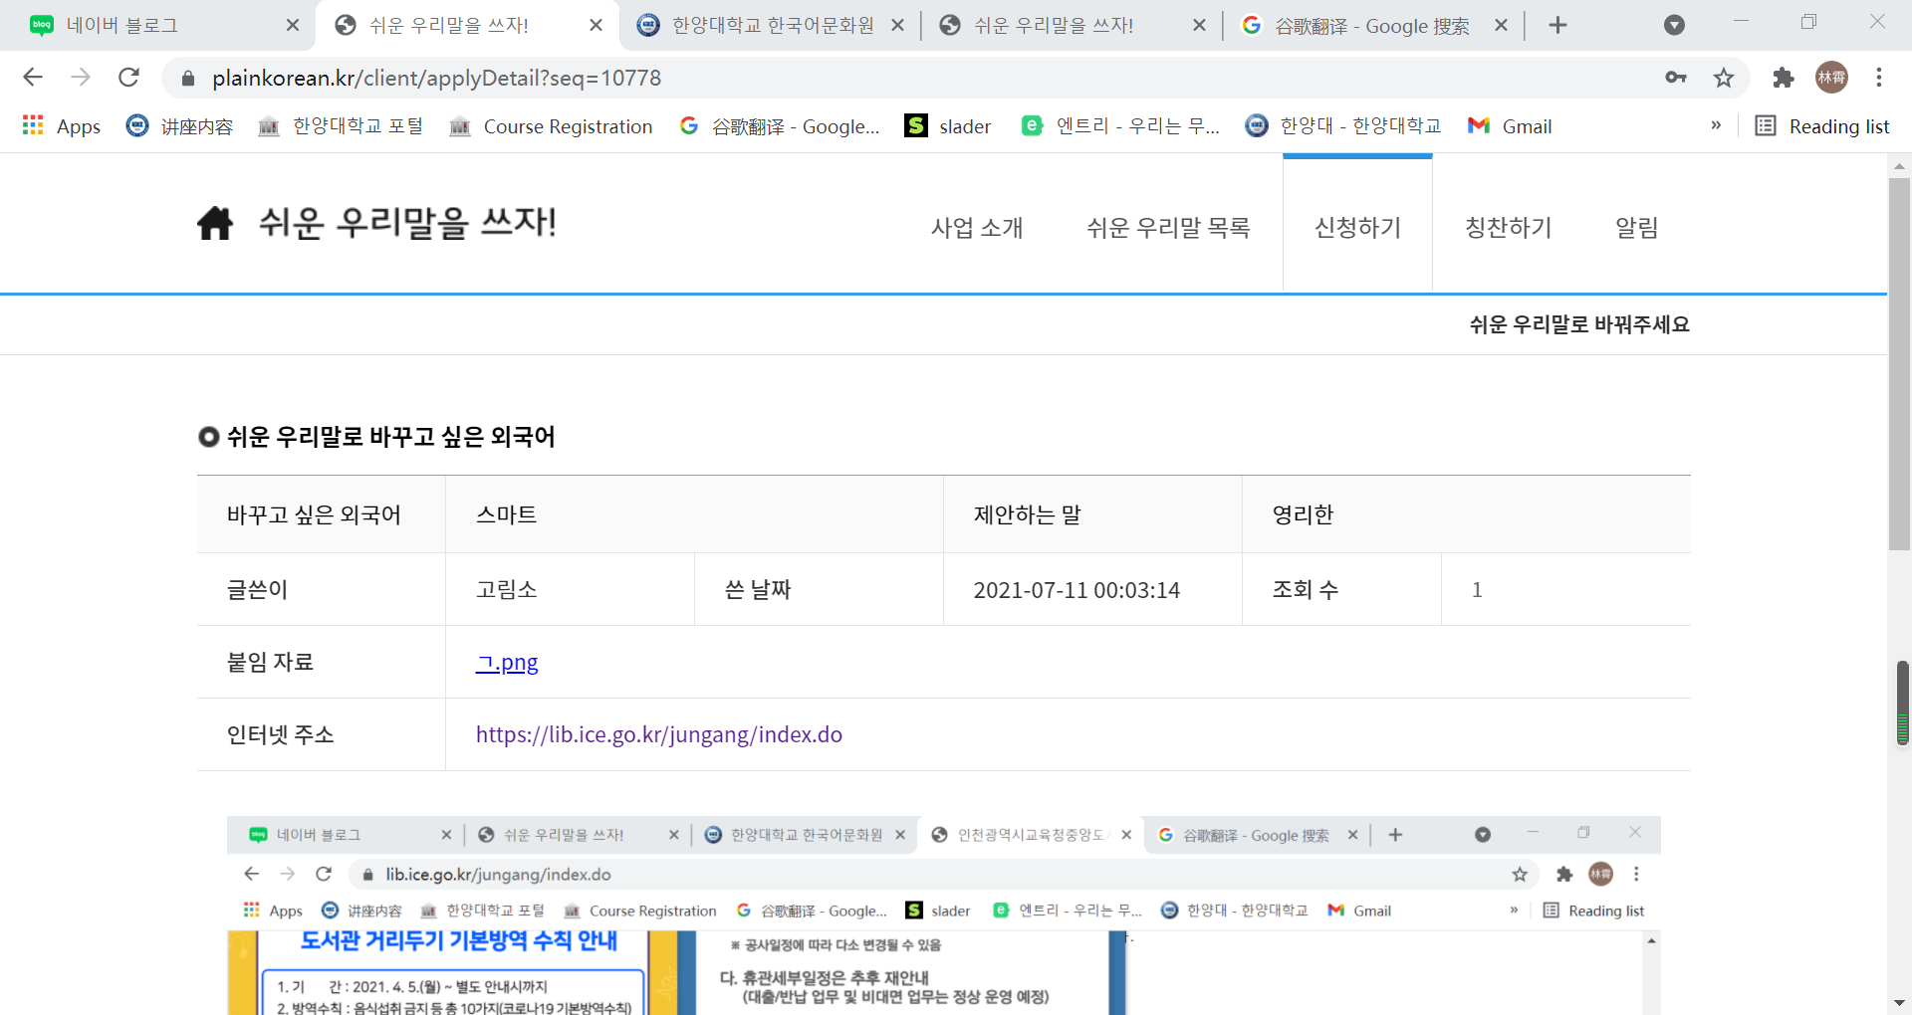Open Chrome's three-dot menu
The height and width of the screenshot is (1015, 1912).
point(1879,78)
